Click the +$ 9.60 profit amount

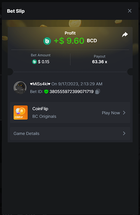pyautogui.click(x=69, y=41)
